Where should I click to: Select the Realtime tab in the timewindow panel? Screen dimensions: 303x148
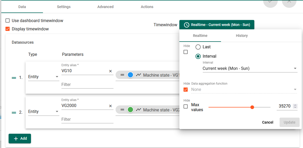pos(200,36)
